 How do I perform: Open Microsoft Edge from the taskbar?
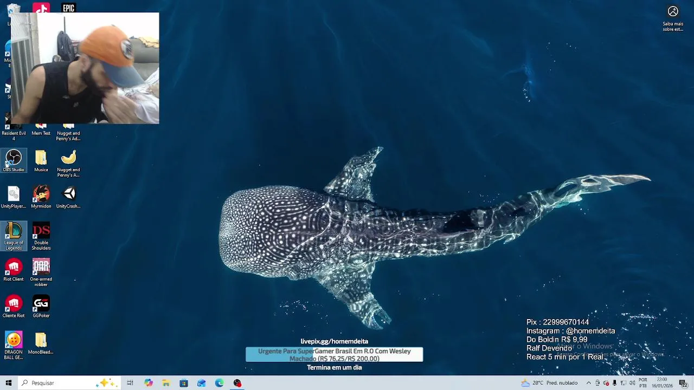(x=219, y=383)
